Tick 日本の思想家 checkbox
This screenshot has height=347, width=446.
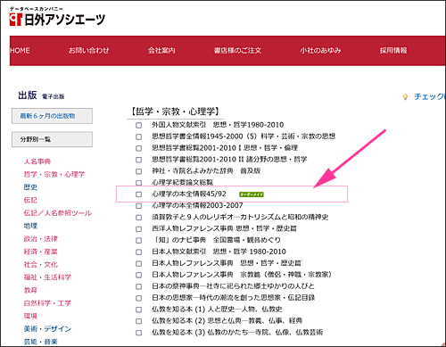pos(138,298)
